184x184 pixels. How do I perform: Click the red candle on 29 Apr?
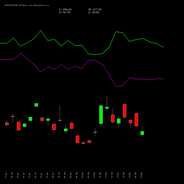pyautogui.click(x=54, y=127)
